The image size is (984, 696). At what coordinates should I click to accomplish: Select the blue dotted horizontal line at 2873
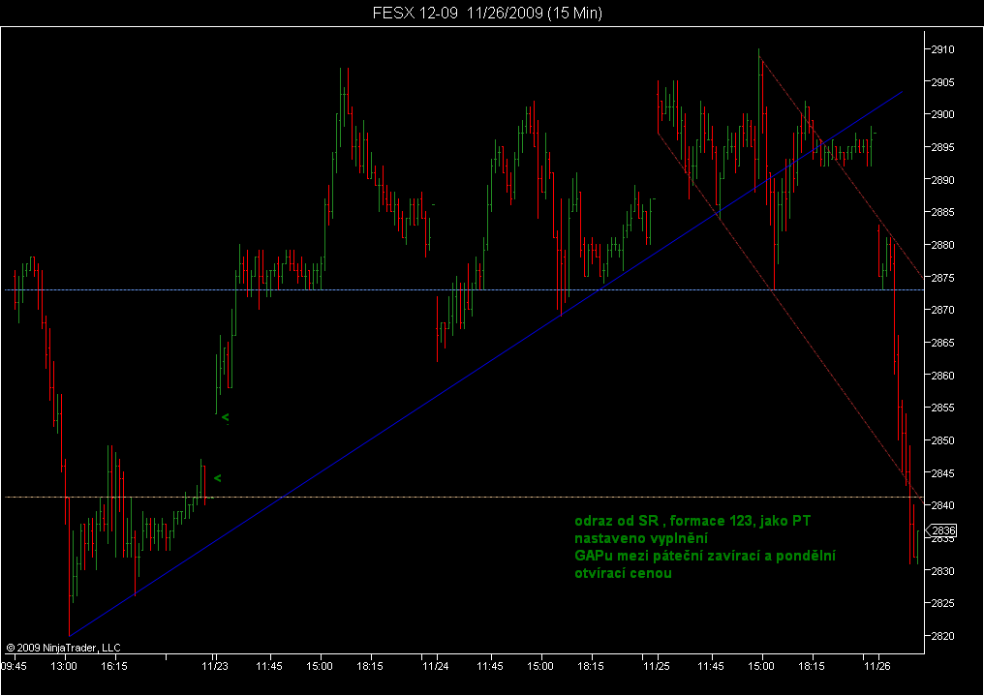[464, 289]
